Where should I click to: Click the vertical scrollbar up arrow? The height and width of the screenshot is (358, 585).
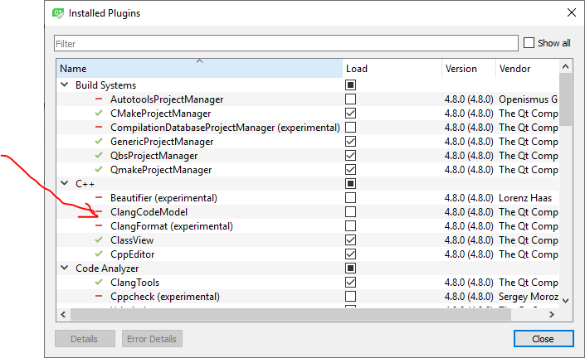(x=565, y=66)
